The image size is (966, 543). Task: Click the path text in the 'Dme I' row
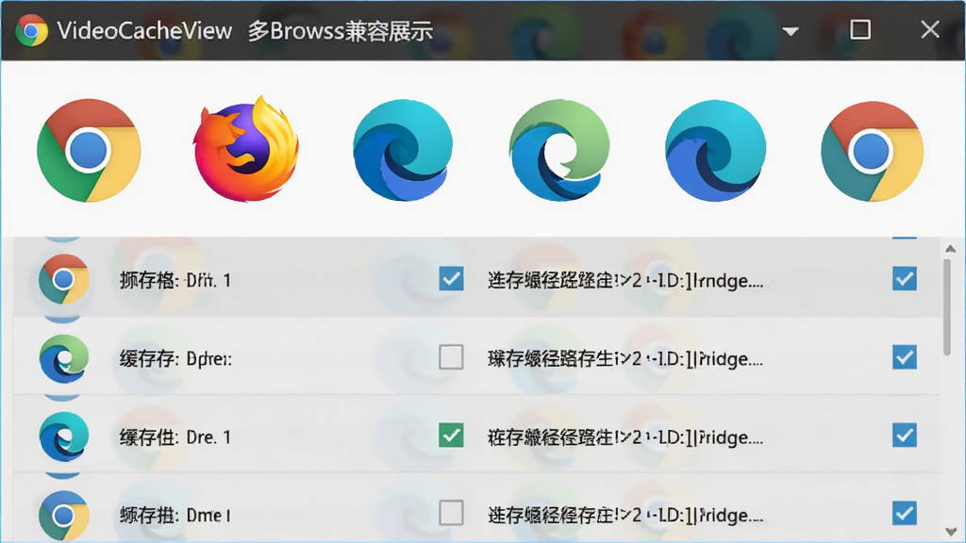pos(625,516)
